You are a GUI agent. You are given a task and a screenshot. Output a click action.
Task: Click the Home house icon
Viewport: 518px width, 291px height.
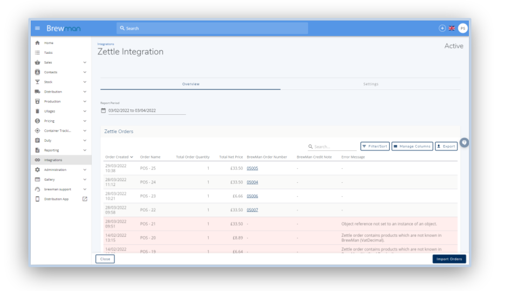(37, 43)
